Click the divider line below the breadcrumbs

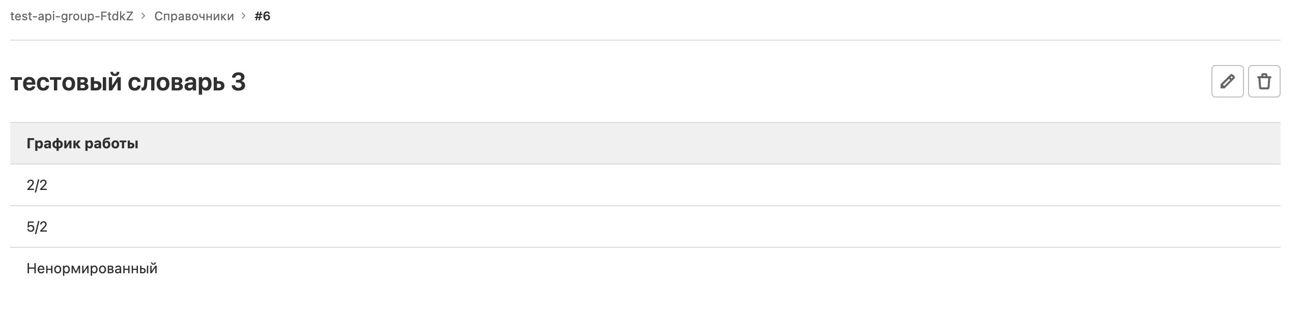click(645, 40)
